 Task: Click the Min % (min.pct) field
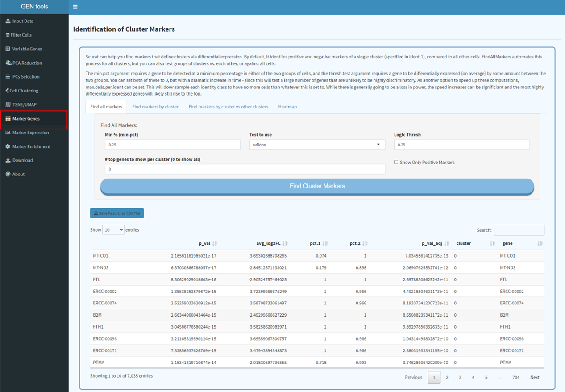pyautogui.click(x=172, y=145)
